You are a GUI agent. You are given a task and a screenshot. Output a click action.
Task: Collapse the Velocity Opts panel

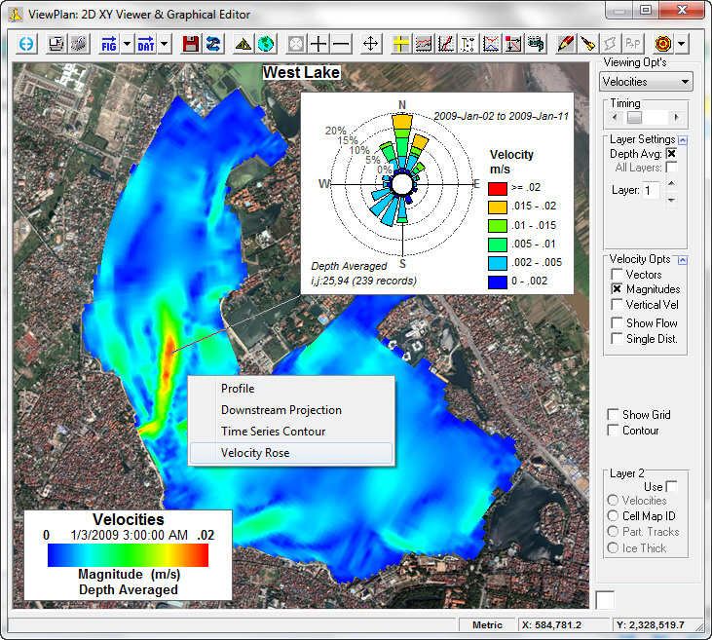(x=682, y=259)
